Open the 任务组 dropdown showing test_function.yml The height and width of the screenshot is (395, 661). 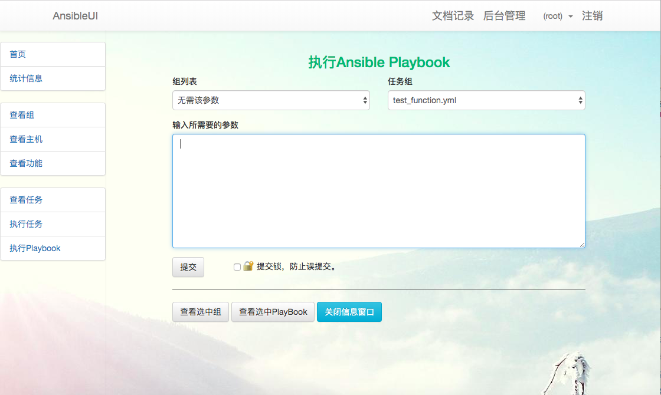[x=486, y=100]
